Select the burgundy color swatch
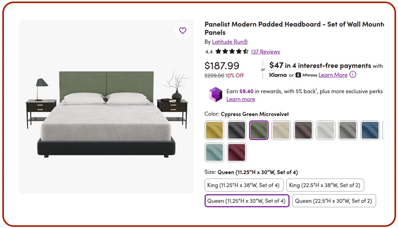This screenshot has width=398, height=228. pos(236,152)
